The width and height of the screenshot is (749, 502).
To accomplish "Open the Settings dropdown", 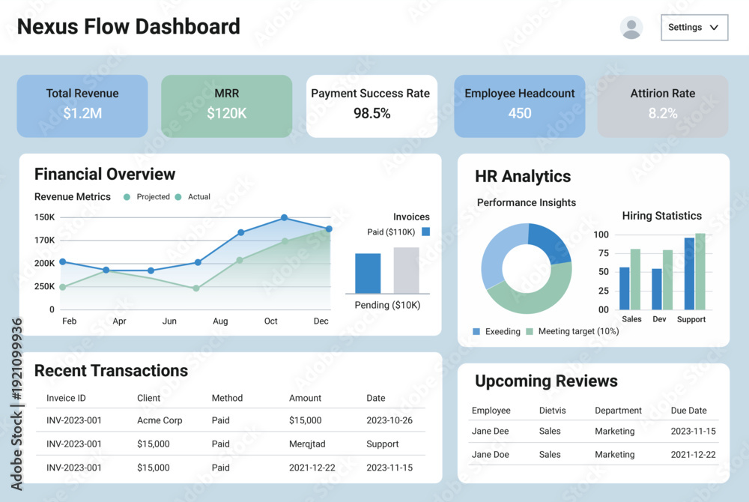I will (x=694, y=28).
